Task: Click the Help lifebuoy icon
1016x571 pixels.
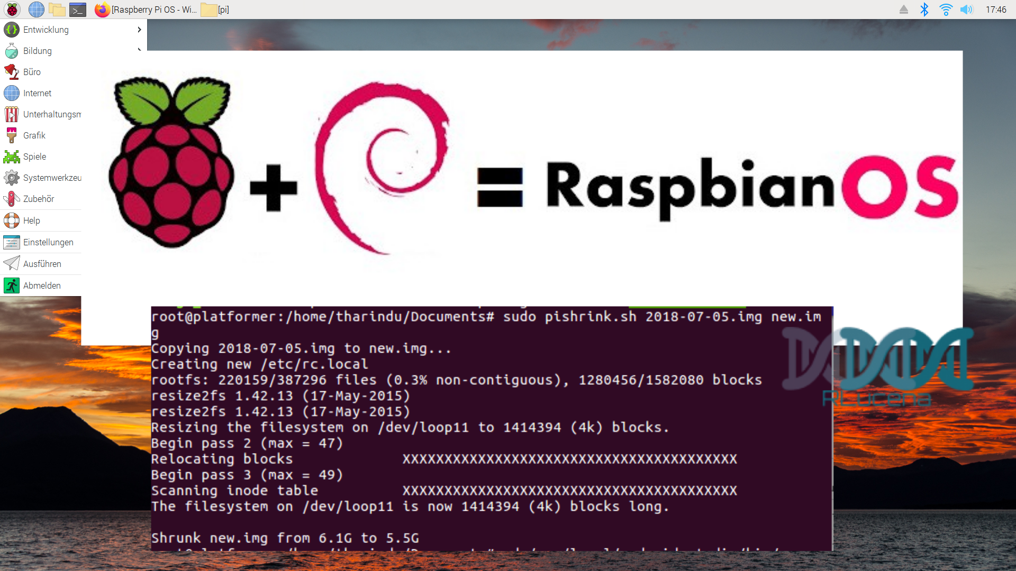Action: coord(12,220)
